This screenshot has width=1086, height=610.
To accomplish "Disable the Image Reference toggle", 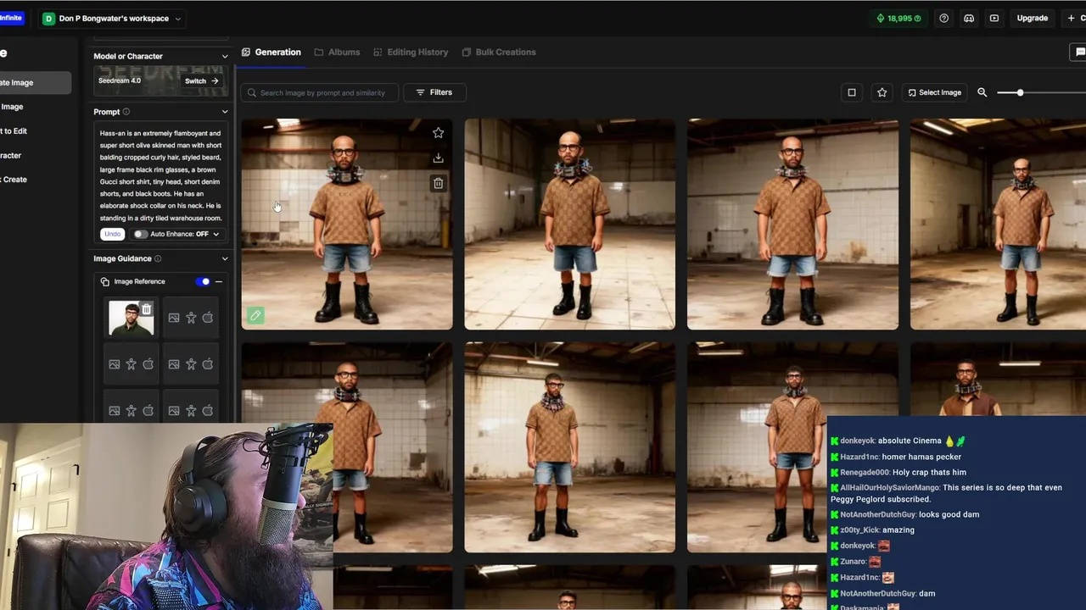I will tap(204, 281).
